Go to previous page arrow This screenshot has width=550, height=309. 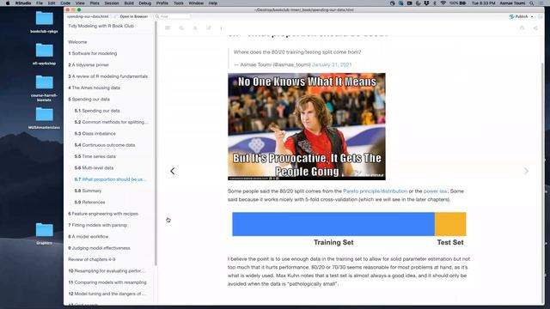click(x=172, y=171)
